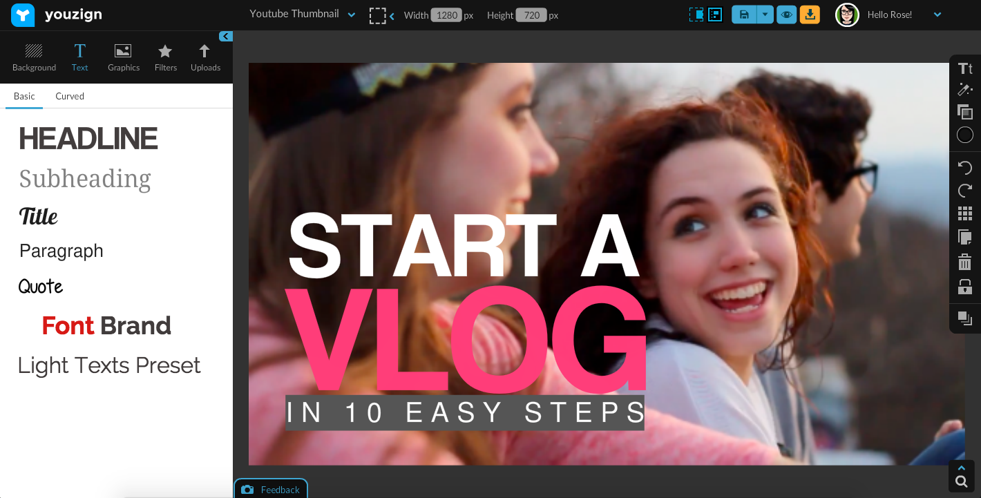Add a HEADLINE text preset

(88, 139)
